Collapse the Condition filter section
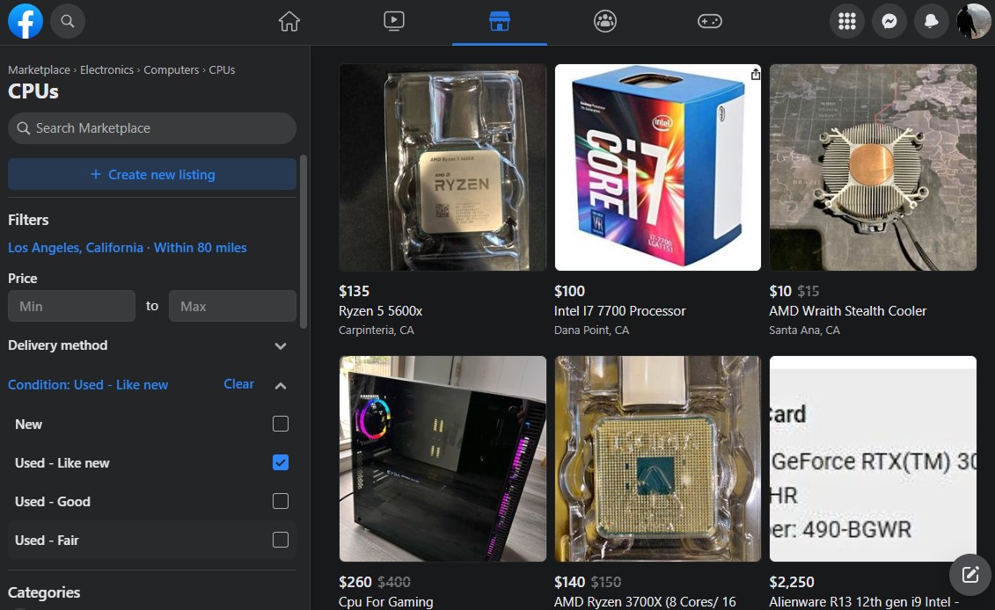 280,385
